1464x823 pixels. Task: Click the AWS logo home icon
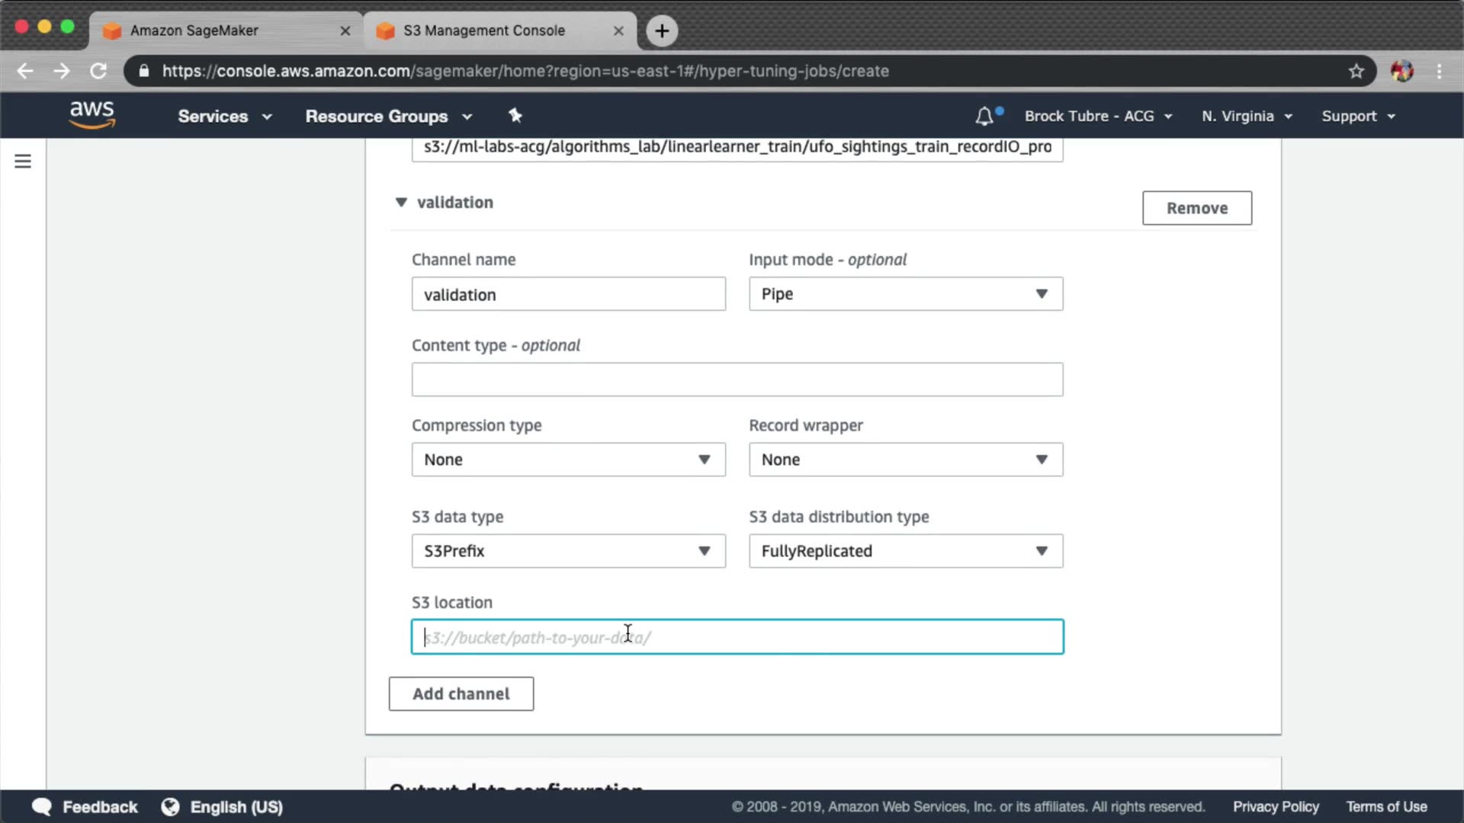(91, 115)
